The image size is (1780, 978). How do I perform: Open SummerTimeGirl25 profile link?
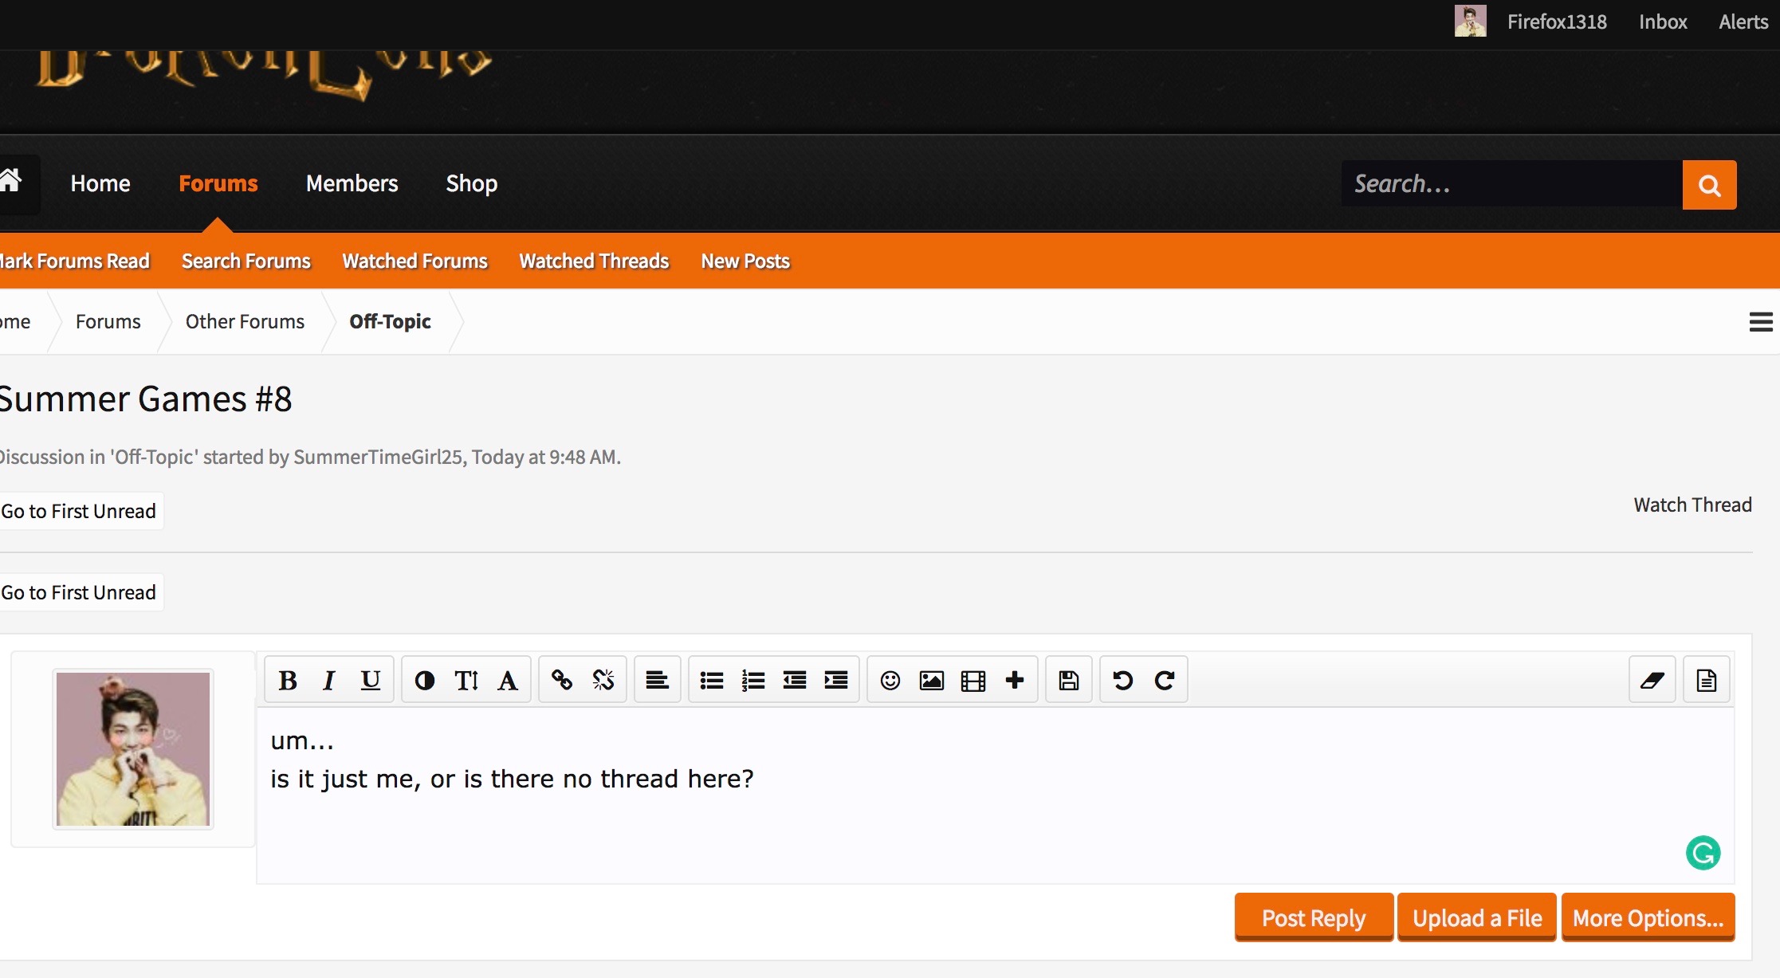point(378,457)
